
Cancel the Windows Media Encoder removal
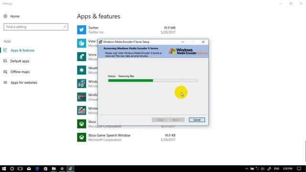pos(197,120)
